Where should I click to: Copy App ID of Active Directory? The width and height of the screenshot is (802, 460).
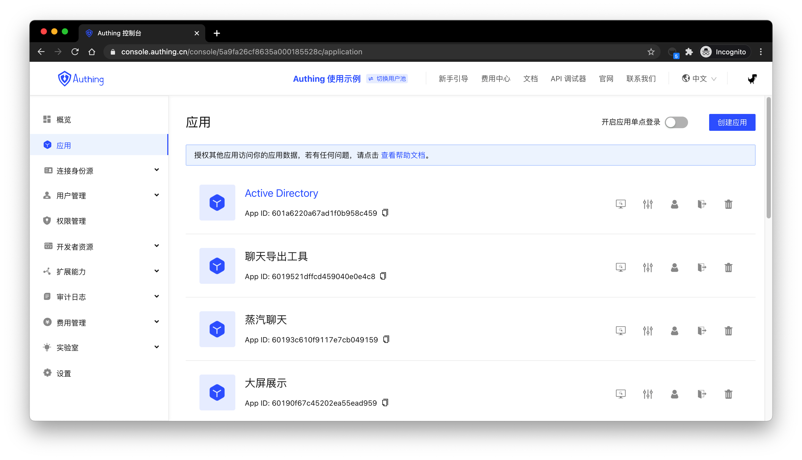[385, 213]
